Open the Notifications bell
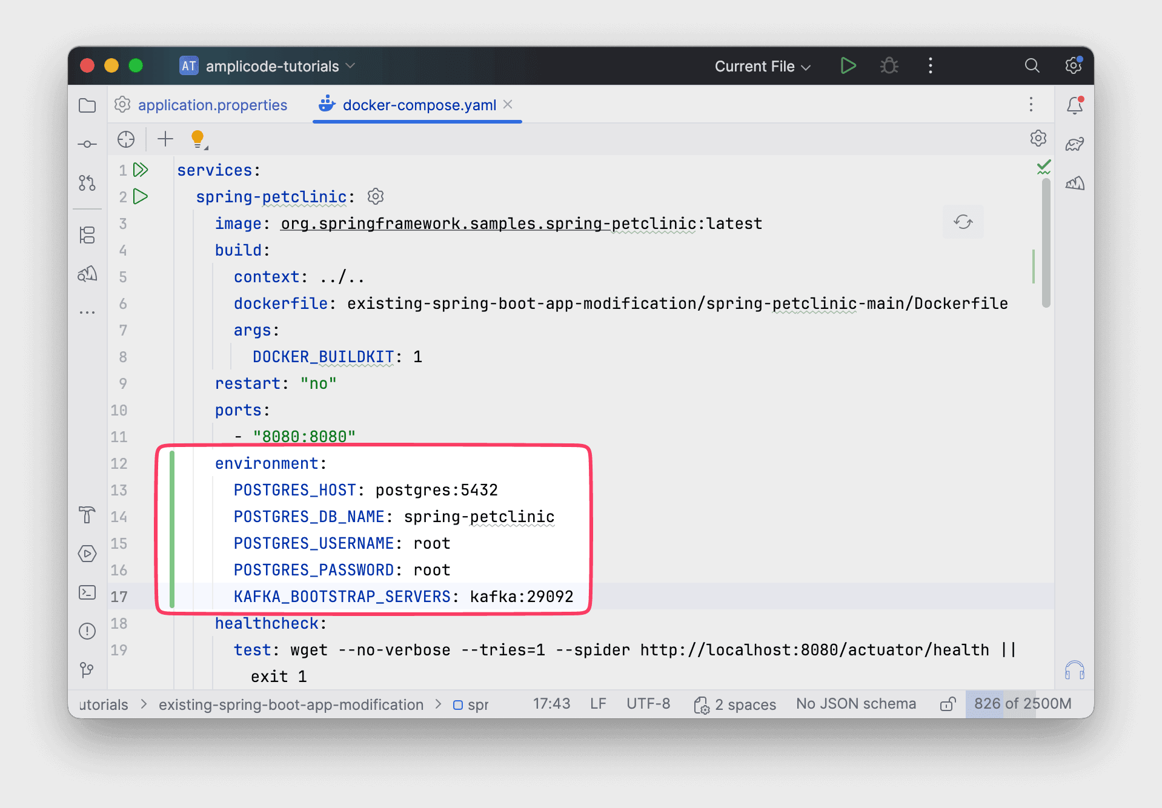Image resolution: width=1162 pixels, height=808 pixels. coord(1075,105)
